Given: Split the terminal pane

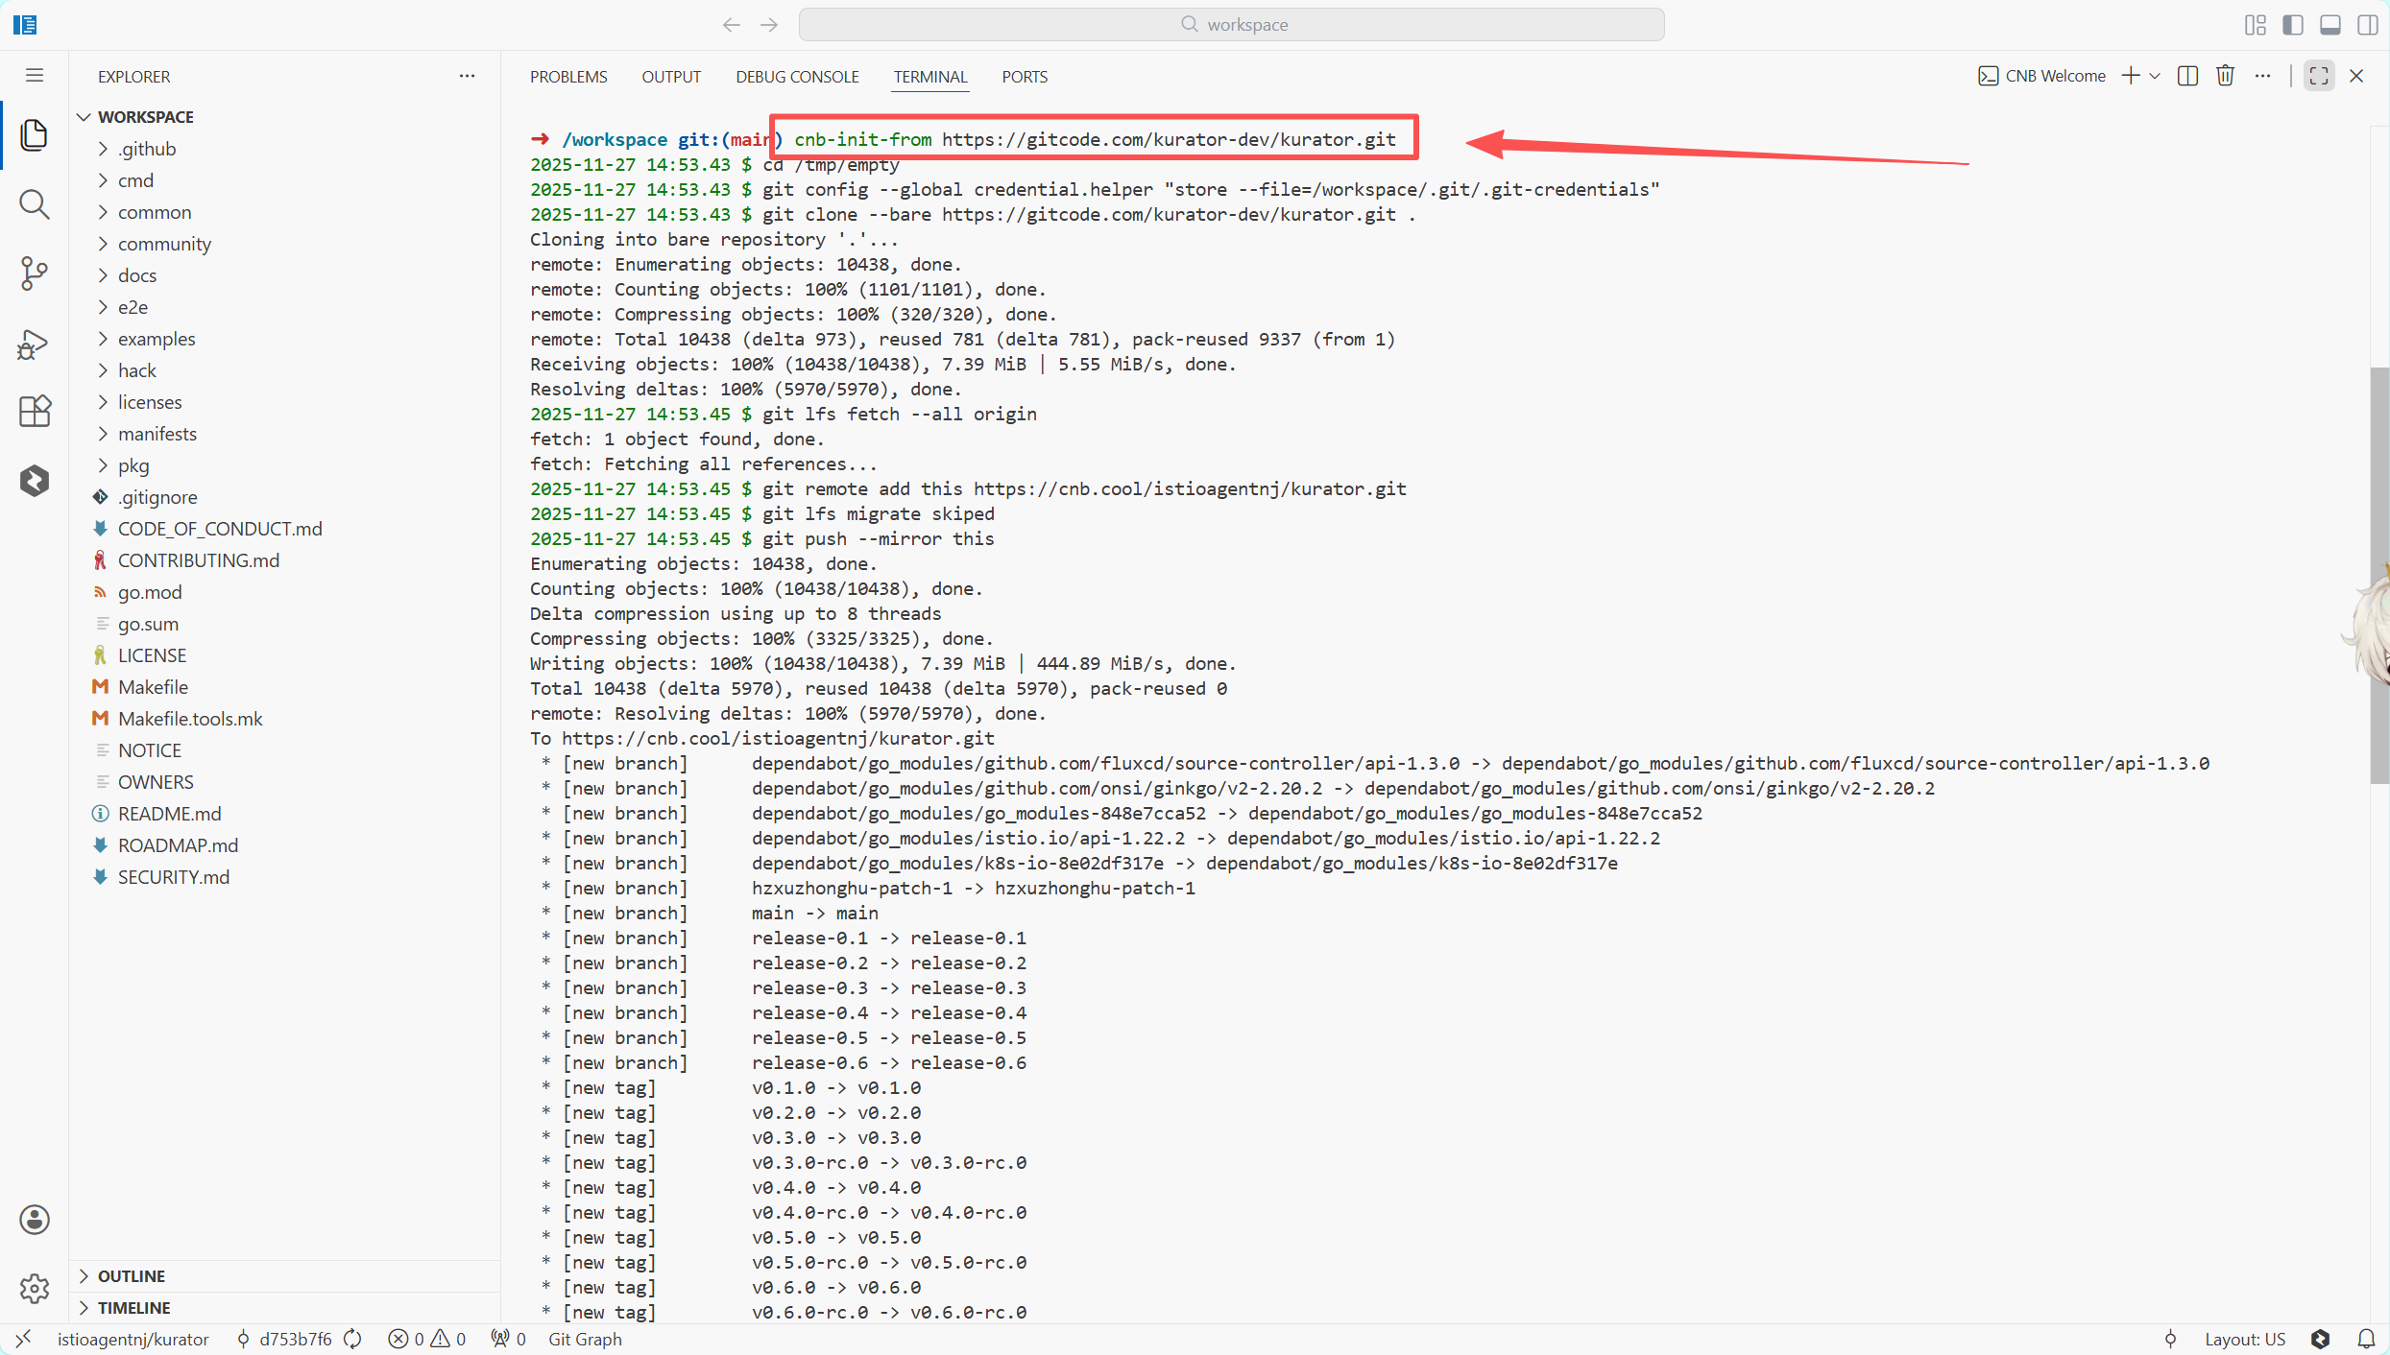Looking at the screenshot, I should click(x=2187, y=76).
